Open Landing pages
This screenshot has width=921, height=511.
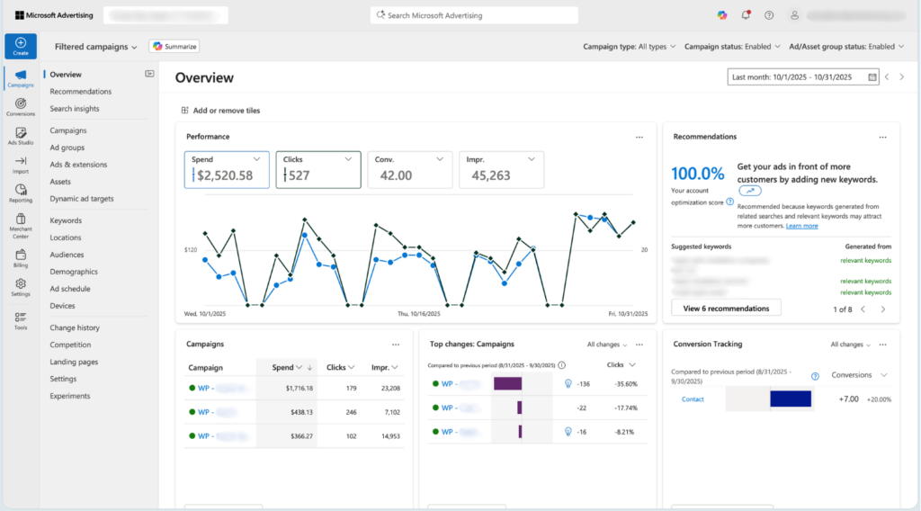(x=74, y=362)
